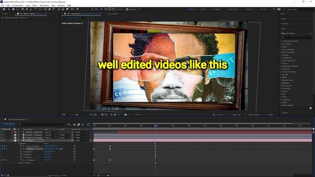
Task: Select the Clone Stamp tool
Action: pyautogui.click(x=63, y=9)
